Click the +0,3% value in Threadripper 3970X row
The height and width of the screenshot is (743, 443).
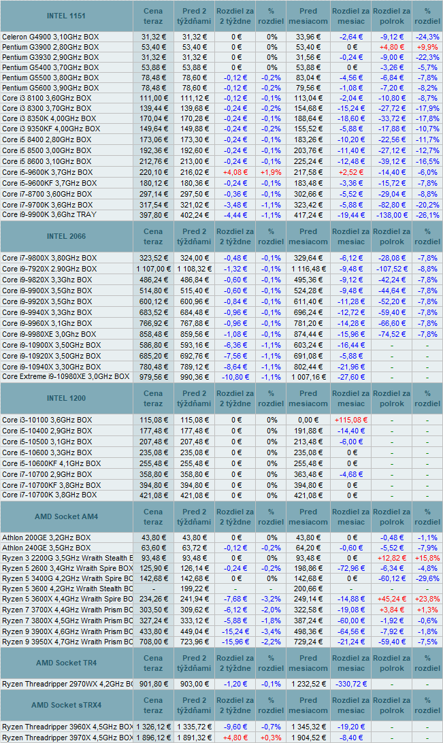(x=271, y=738)
